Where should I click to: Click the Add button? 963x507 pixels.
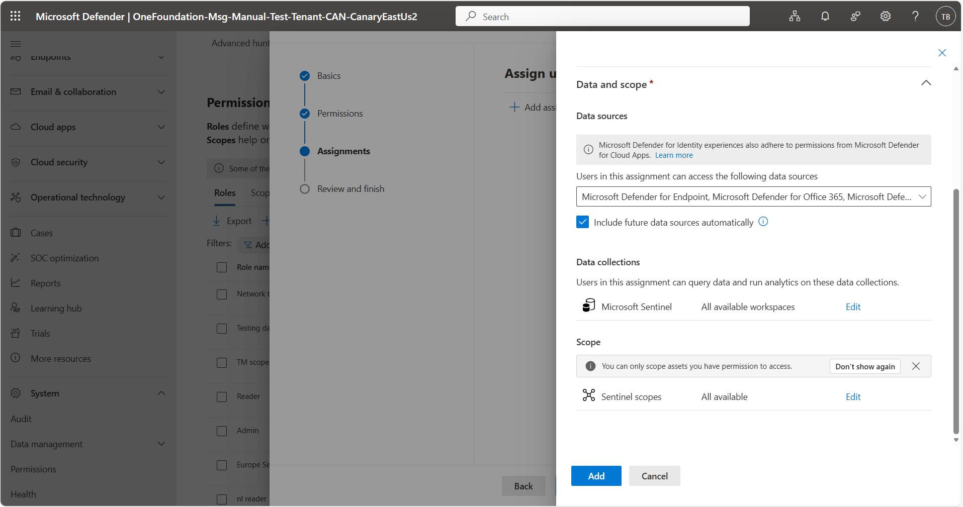[596, 476]
